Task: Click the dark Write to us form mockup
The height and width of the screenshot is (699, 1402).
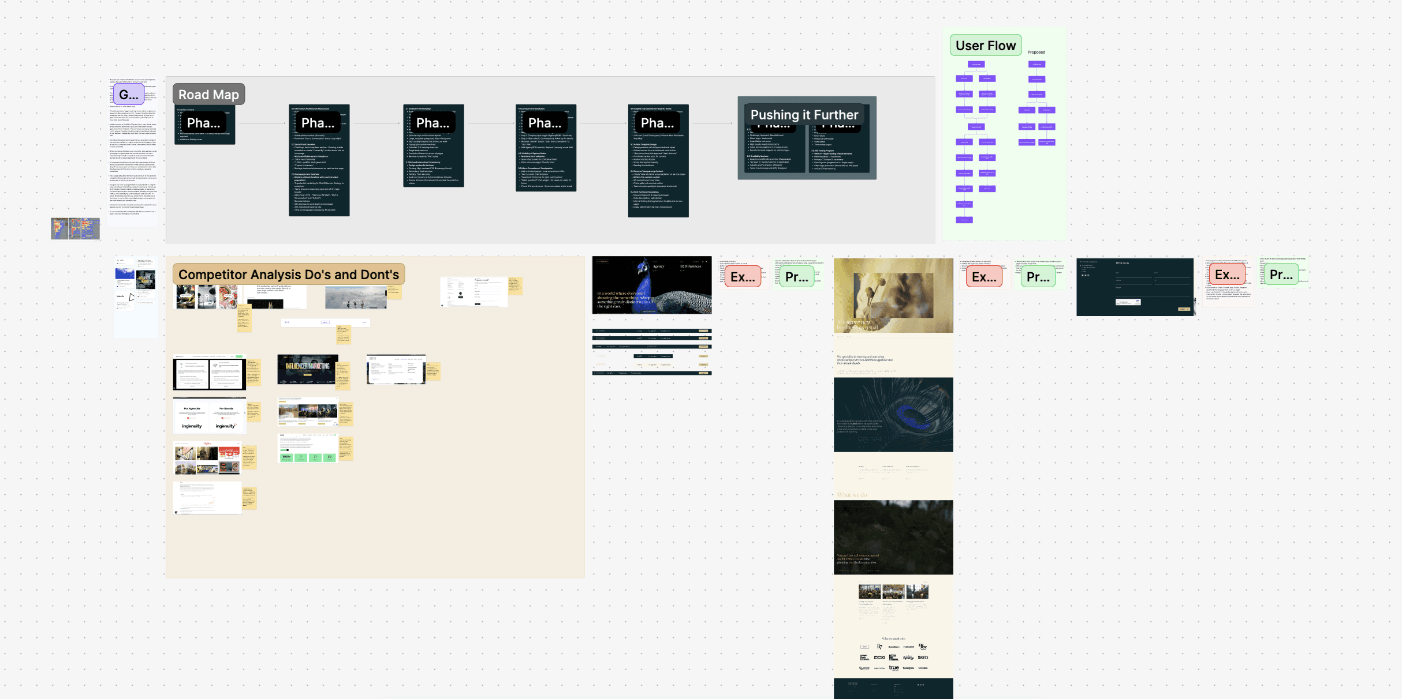Action: click(1134, 287)
